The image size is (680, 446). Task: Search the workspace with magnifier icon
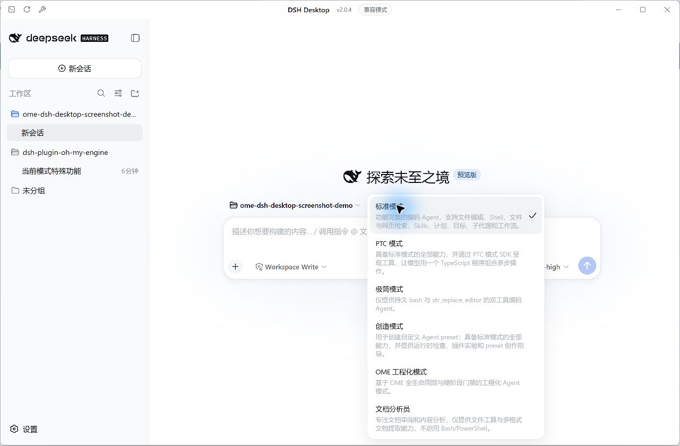point(101,93)
